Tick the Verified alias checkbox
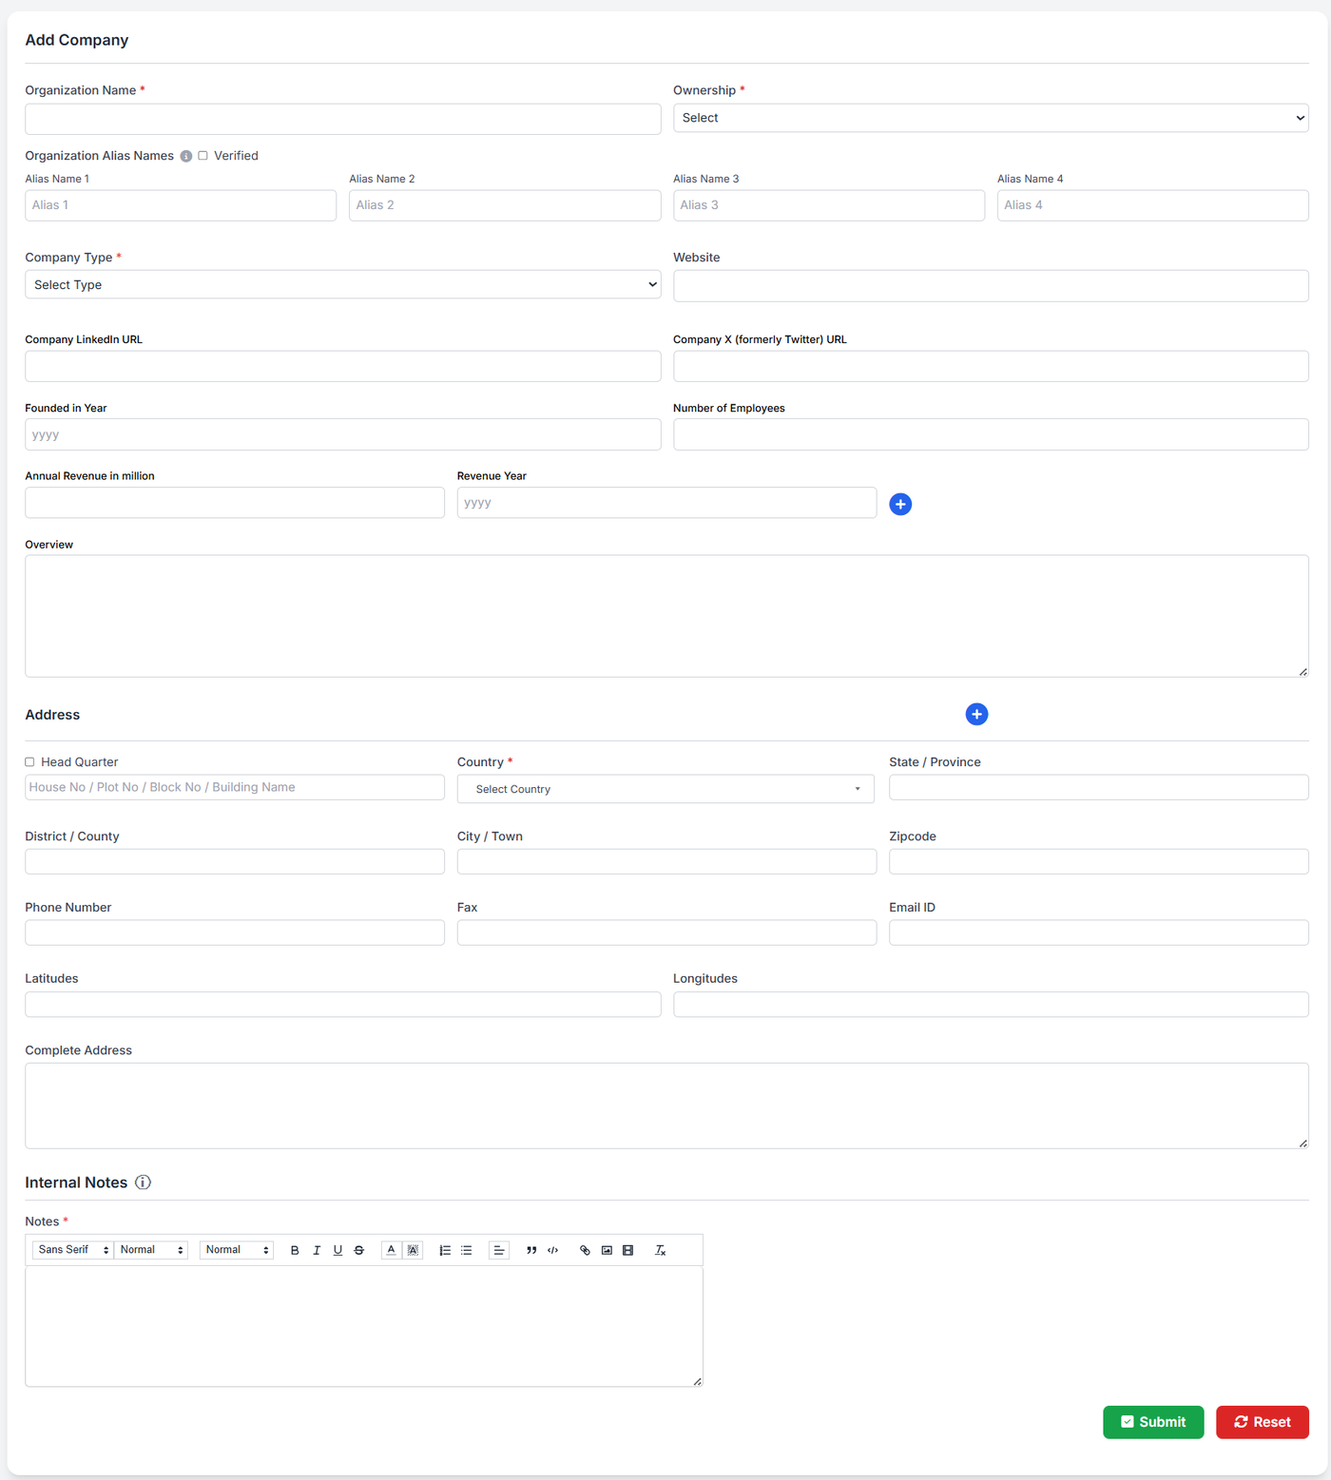The image size is (1331, 1480). point(203,156)
